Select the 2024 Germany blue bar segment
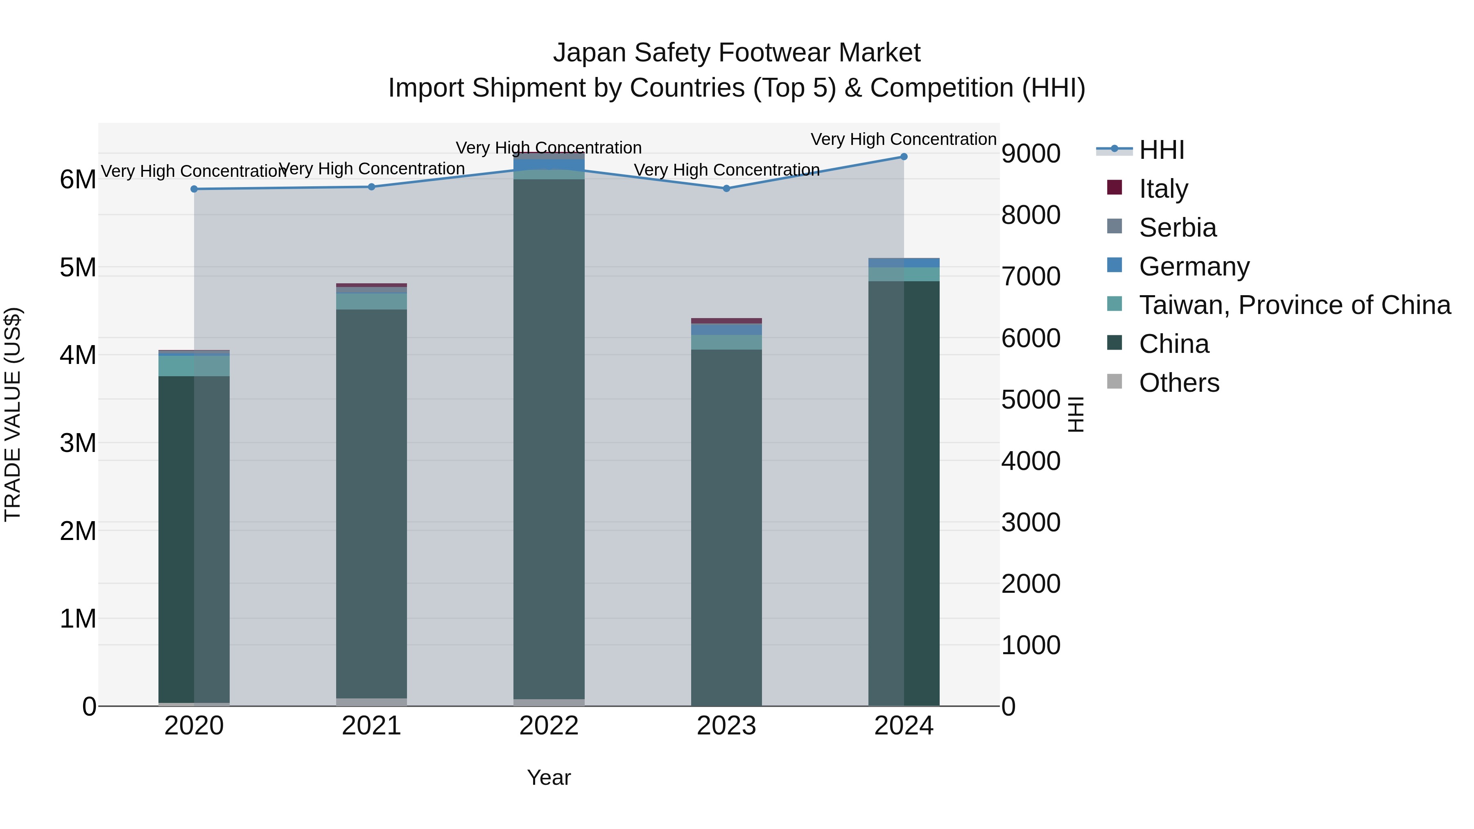Image resolution: width=1474 pixels, height=829 pixels. pos(904,262)
